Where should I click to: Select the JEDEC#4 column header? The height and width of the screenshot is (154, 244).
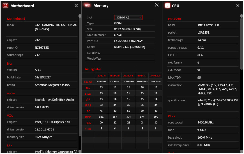(101, 75)
